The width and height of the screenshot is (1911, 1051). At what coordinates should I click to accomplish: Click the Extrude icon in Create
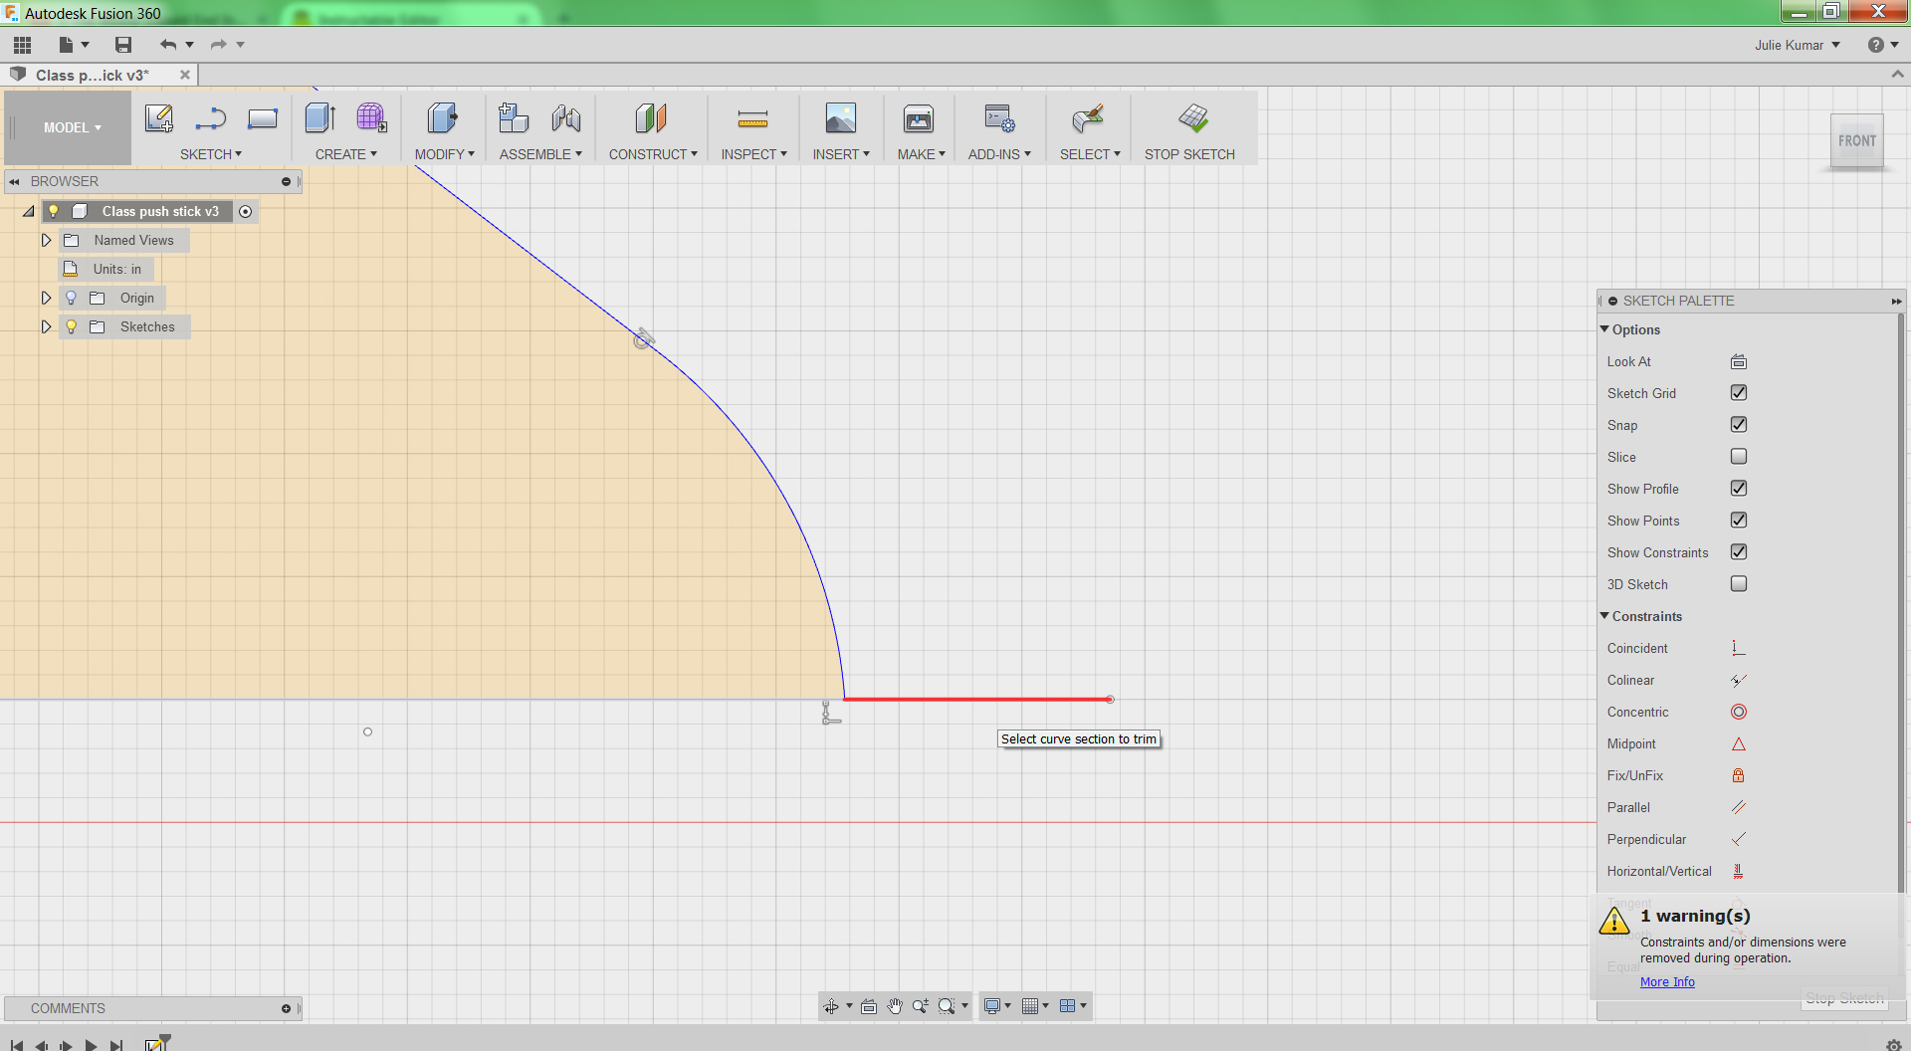tap(319, 118)
